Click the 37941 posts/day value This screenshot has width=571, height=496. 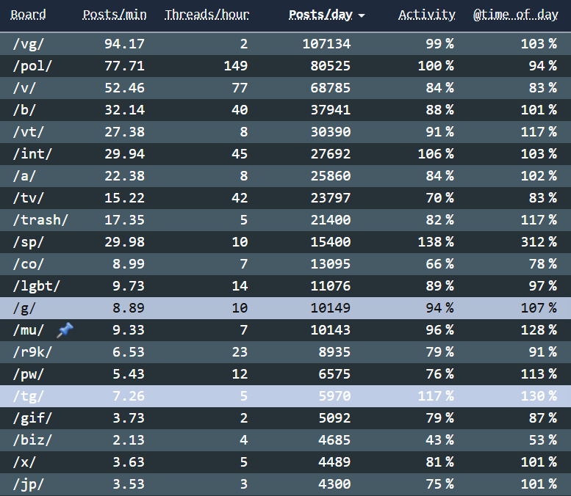point(331,110)
